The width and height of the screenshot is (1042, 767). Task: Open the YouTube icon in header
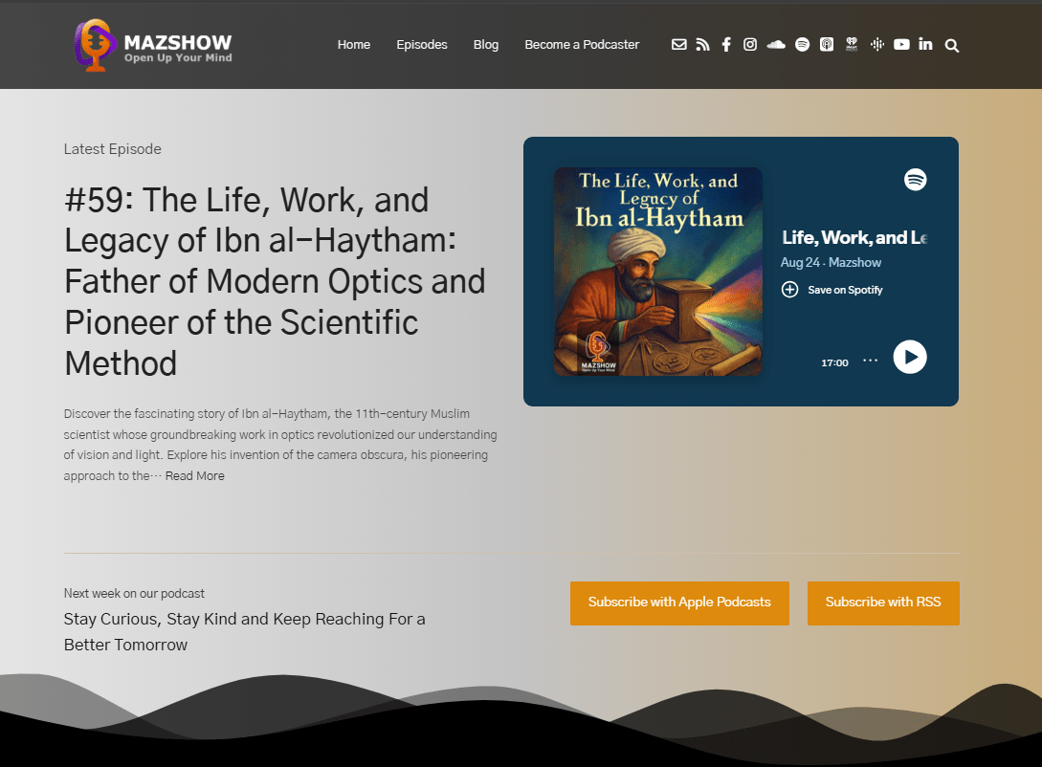[901, 45]
